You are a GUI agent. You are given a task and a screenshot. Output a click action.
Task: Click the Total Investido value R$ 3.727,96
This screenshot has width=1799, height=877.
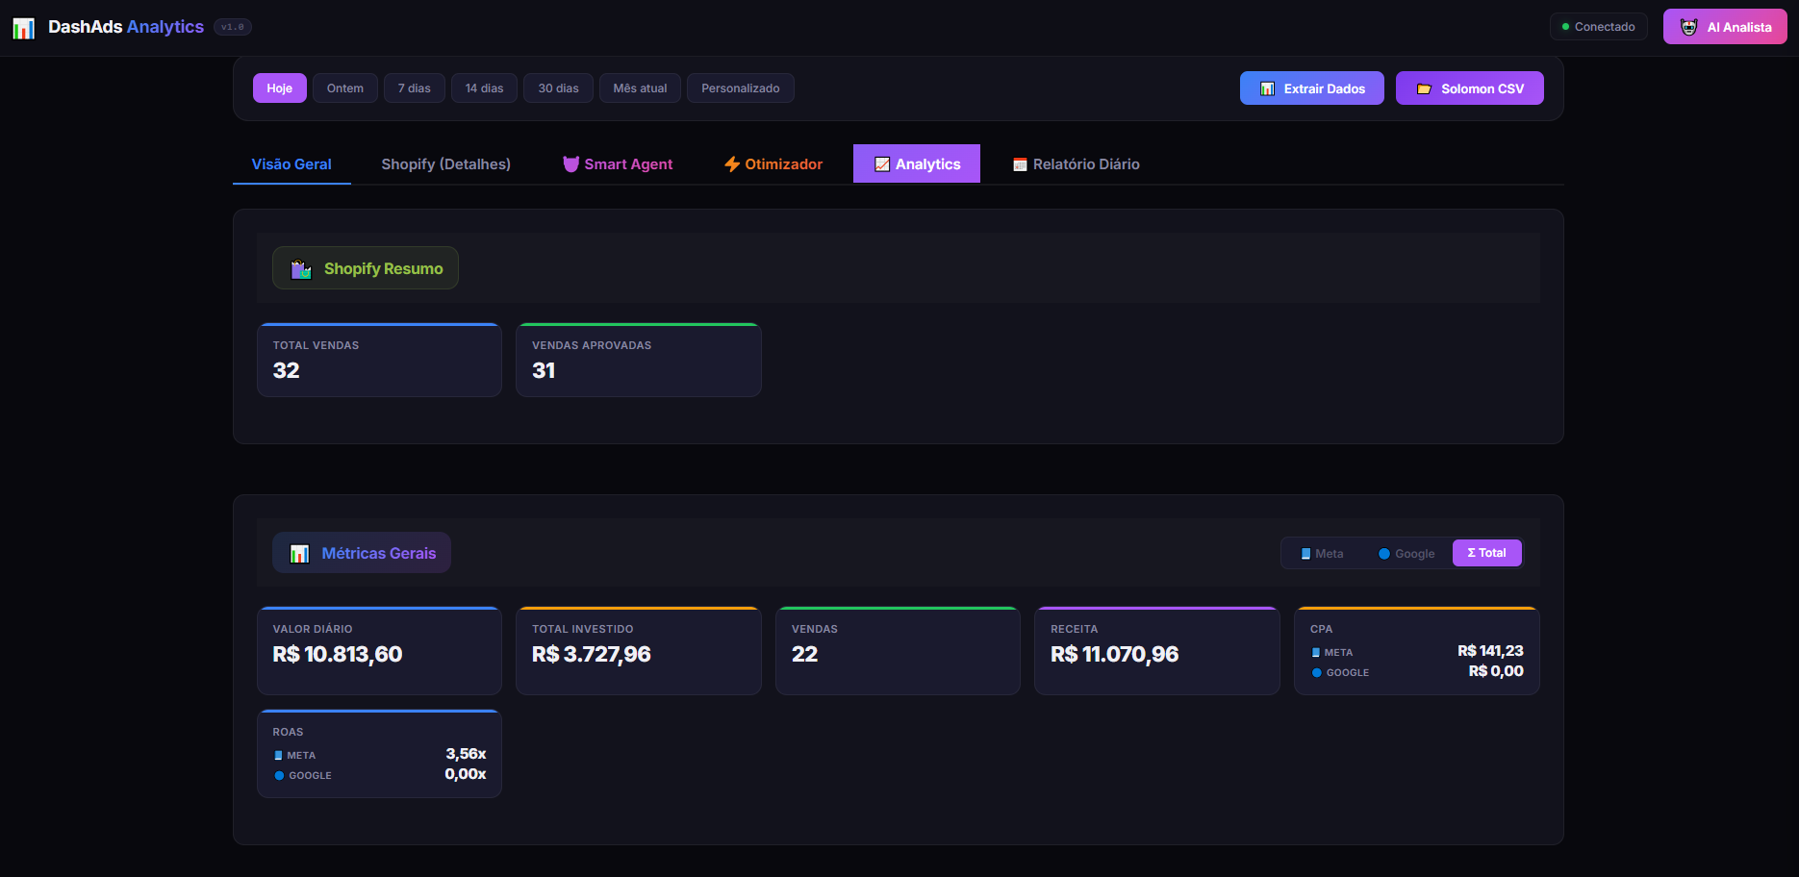[x=592, y=655]
